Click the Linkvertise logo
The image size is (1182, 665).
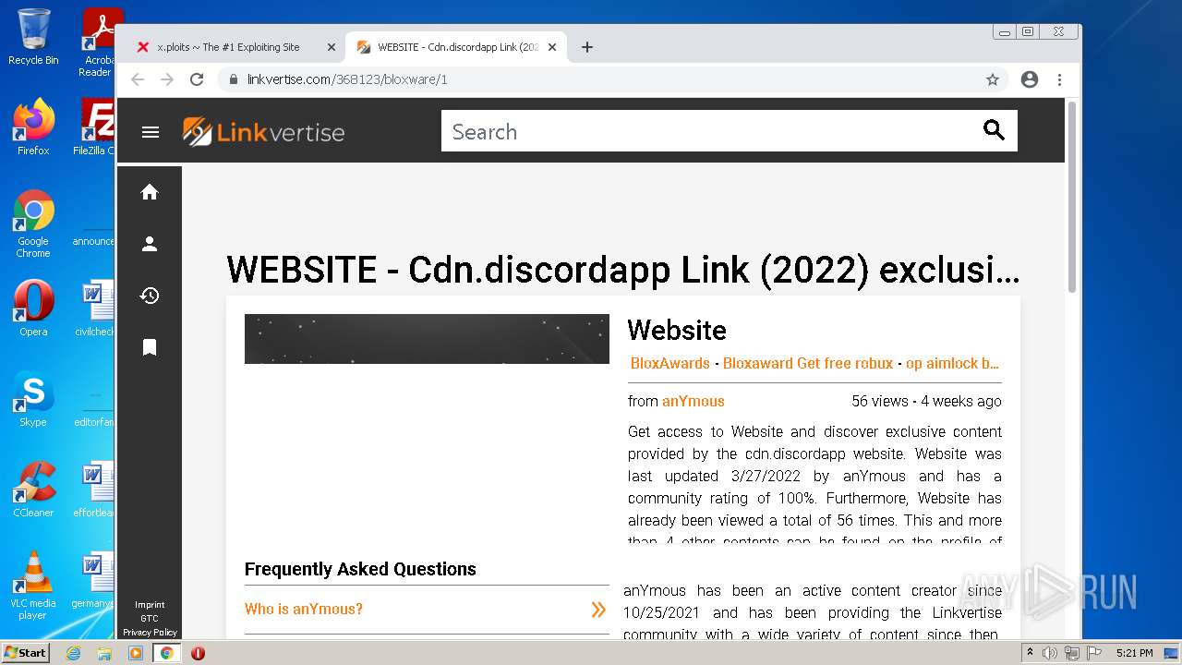(x=263, y=132)
